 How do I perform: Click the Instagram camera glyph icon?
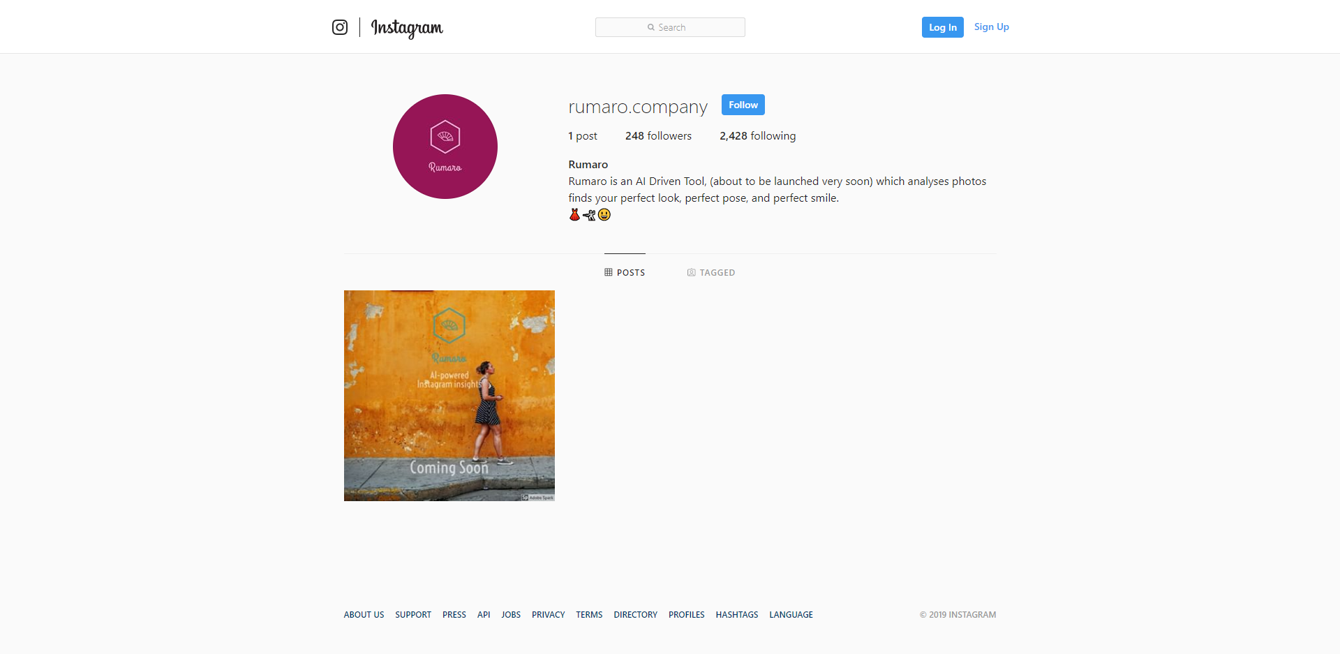(340, 27)
